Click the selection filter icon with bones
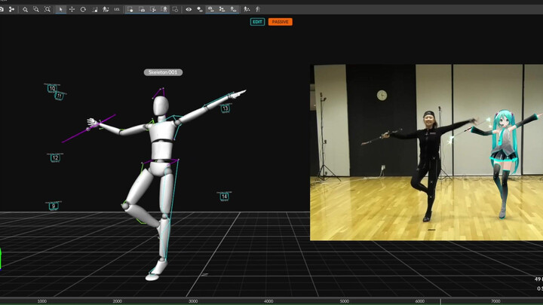543x305 pixels. (153, 9)
